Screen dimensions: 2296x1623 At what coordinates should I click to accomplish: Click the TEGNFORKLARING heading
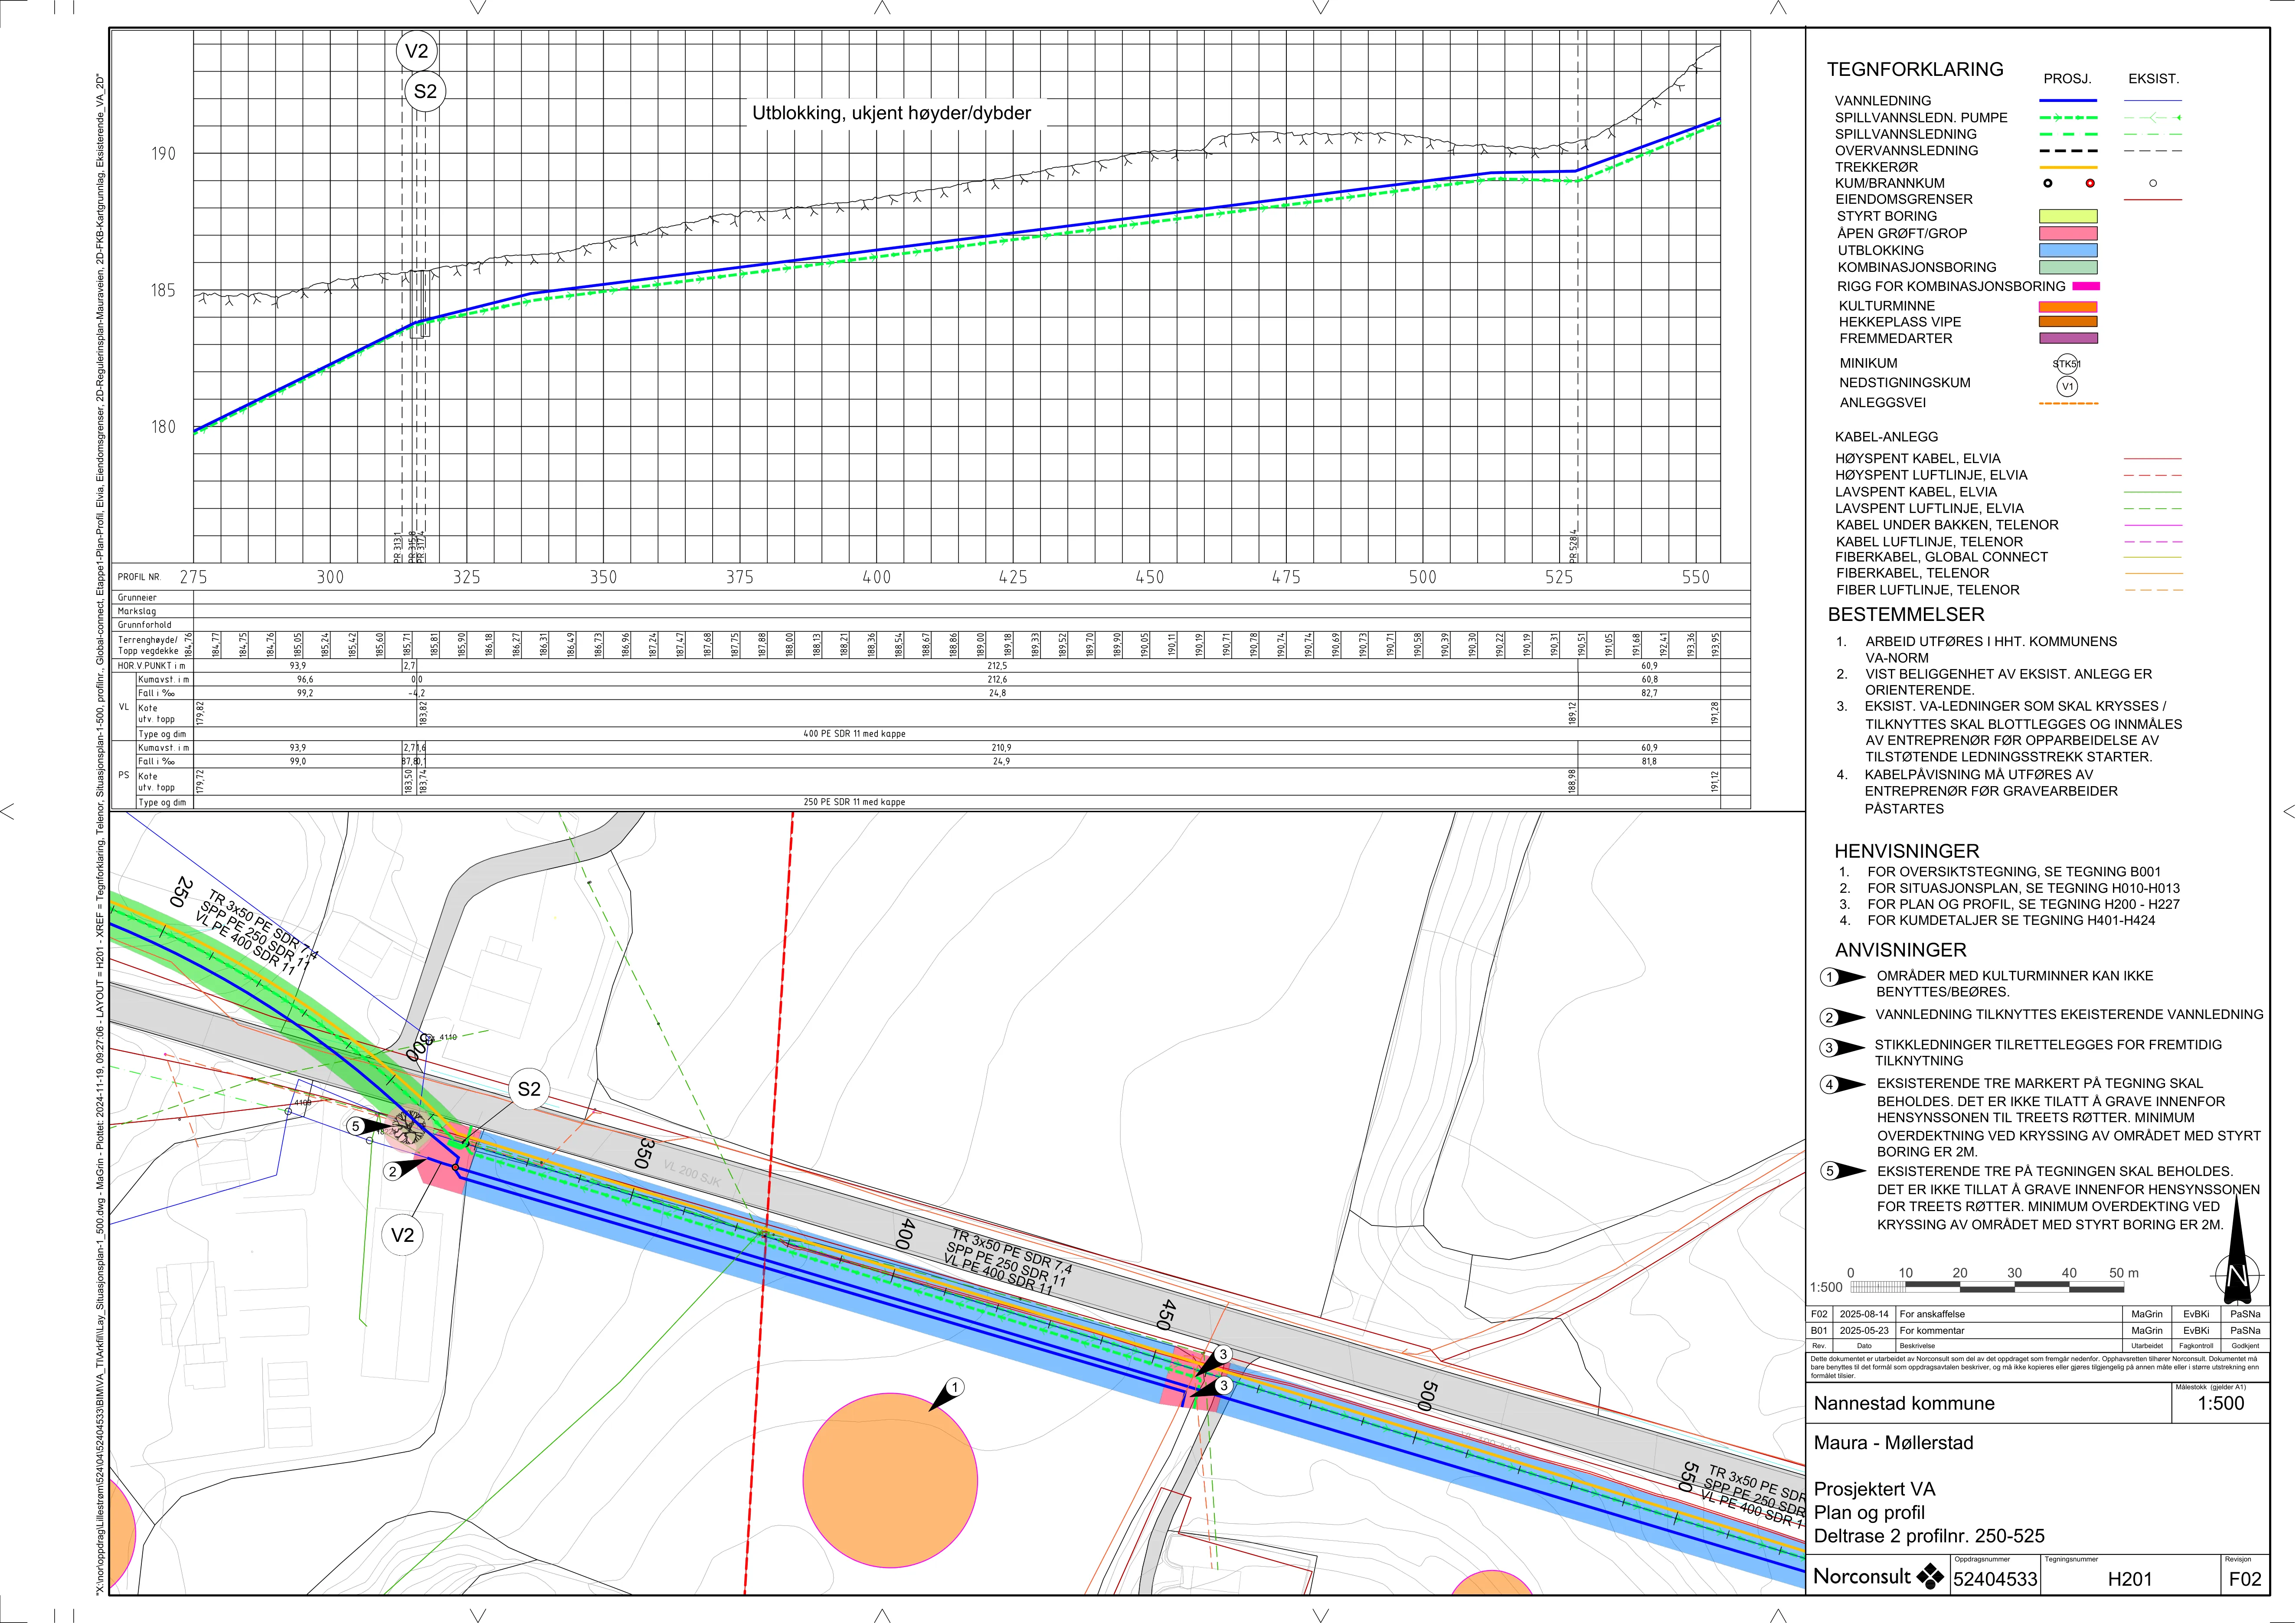[1915, 69]
